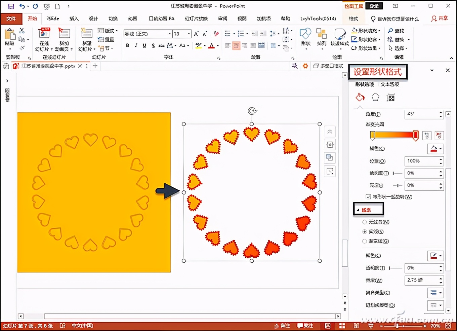Open the font size dropdown

pyautogui.click(x=189, y=34)
